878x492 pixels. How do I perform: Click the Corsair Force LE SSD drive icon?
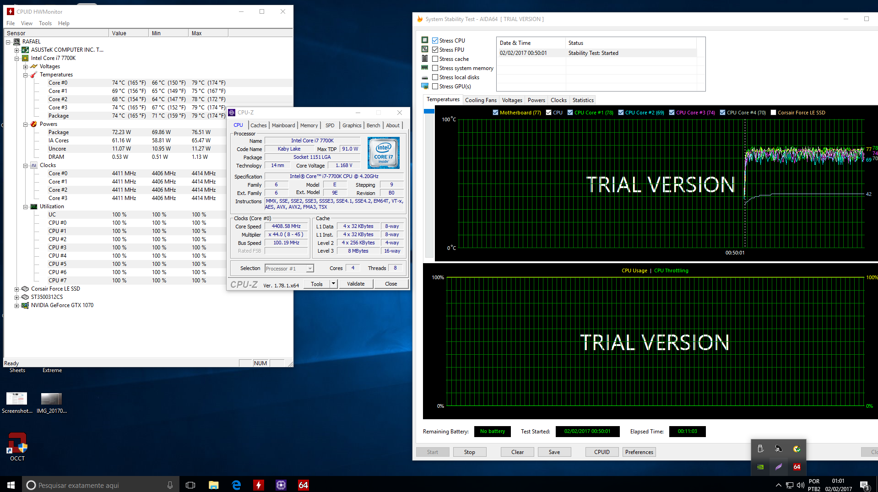coord(25,289)
